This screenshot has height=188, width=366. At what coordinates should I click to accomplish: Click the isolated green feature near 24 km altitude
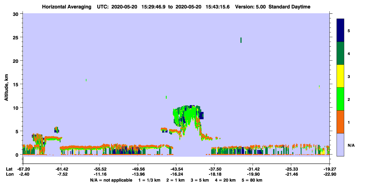click(241, 40)
